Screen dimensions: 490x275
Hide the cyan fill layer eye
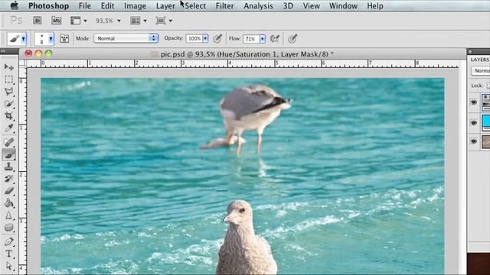click(474, 123)
